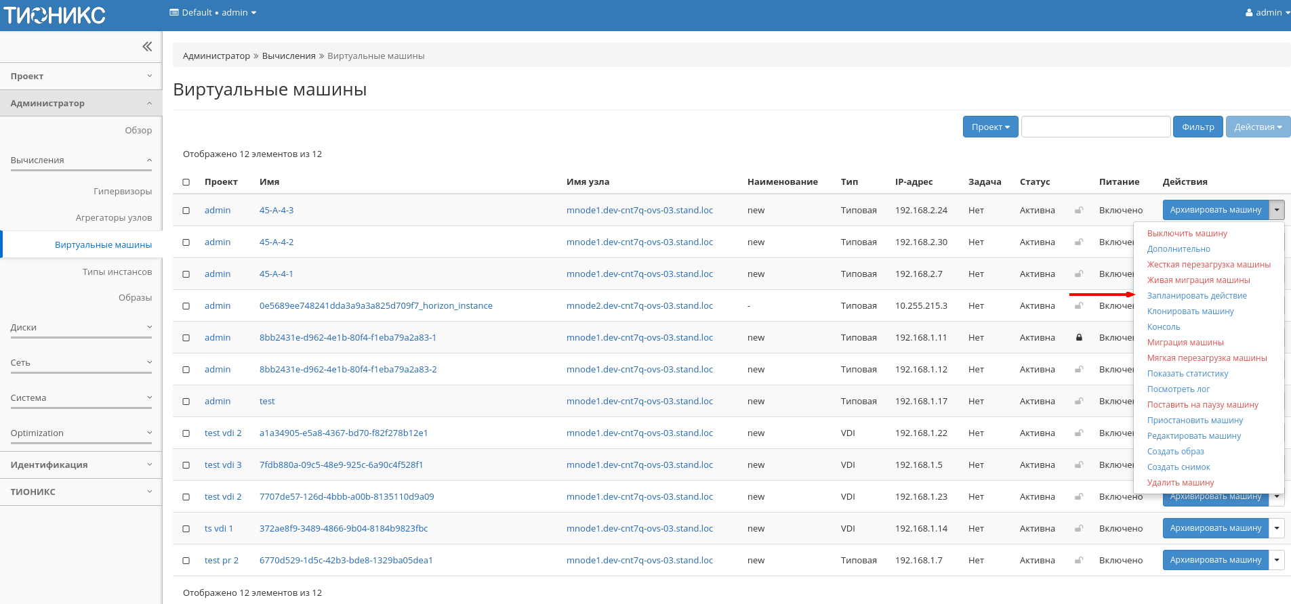Screen dimensions: 1291x604
Task: Choose Запланировать действие from the menu
Action: pyautogui.click(x=1197, y=296)
